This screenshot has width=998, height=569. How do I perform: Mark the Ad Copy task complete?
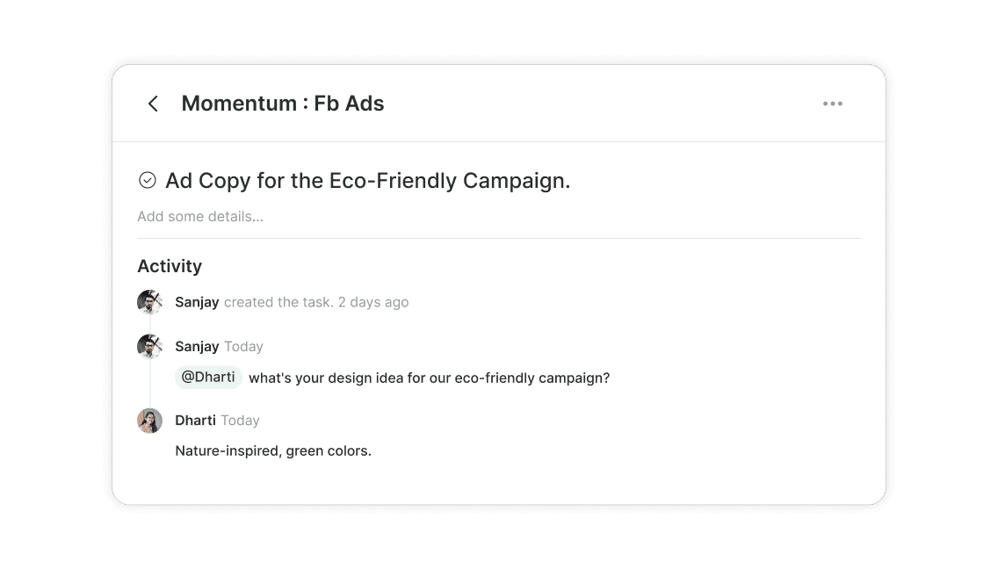pyautogui.click(x=148, y=180)
